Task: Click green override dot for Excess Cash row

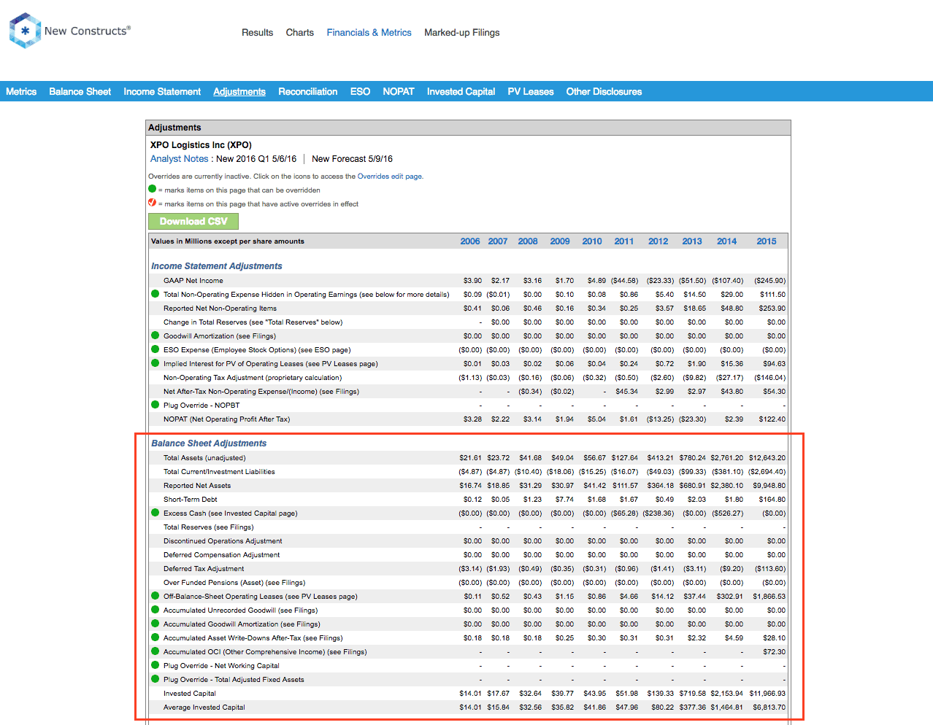Action: tap(155, 513)
